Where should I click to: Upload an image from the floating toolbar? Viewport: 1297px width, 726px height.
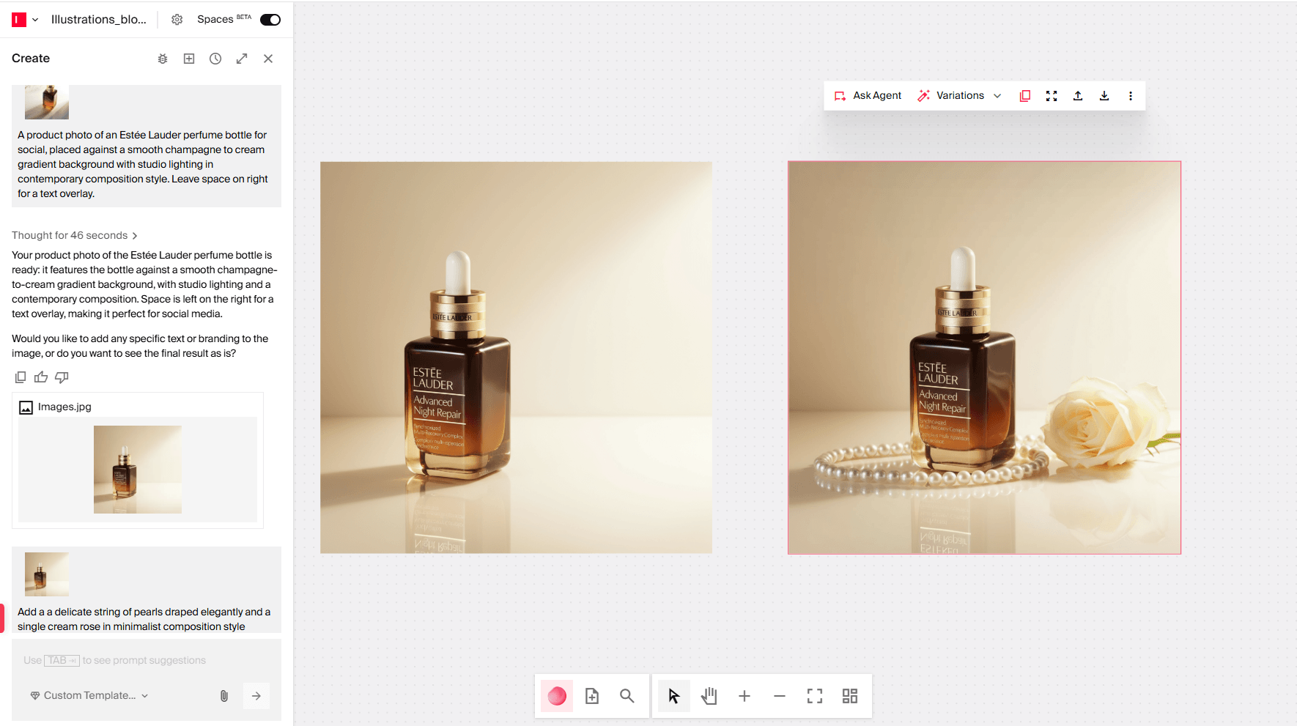pos(1078,95)
